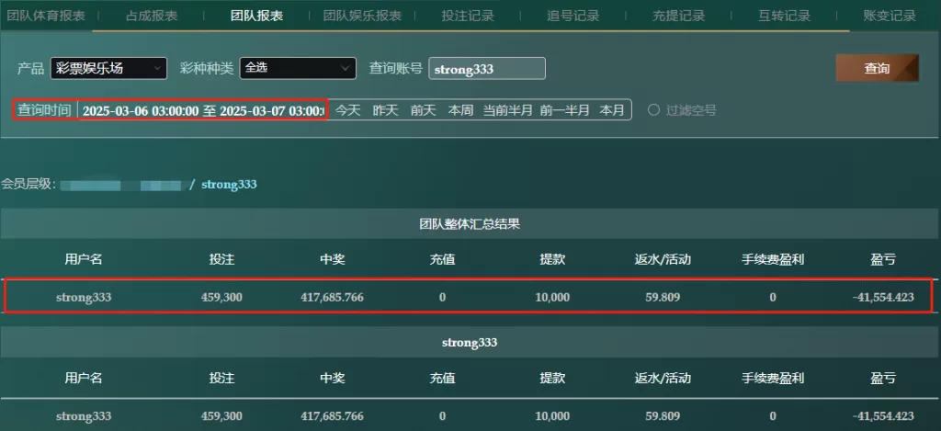
Task: Open the 查询时间 date range field
Action: pyautogui.click(x=202, y=110)
